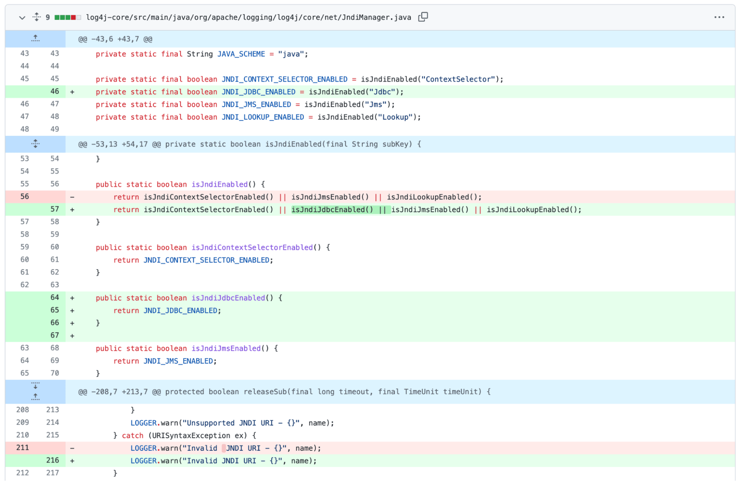Viewport: 738px width, 481px height.
Task: Select deleted line number 56
Action: pyautogui.click(x=24, y=197)
